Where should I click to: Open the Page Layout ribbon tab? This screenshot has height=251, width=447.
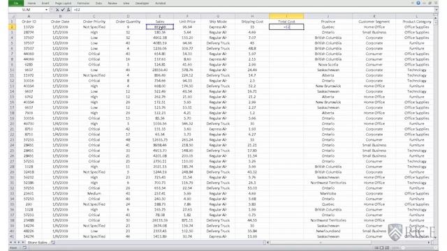point(63,3)
